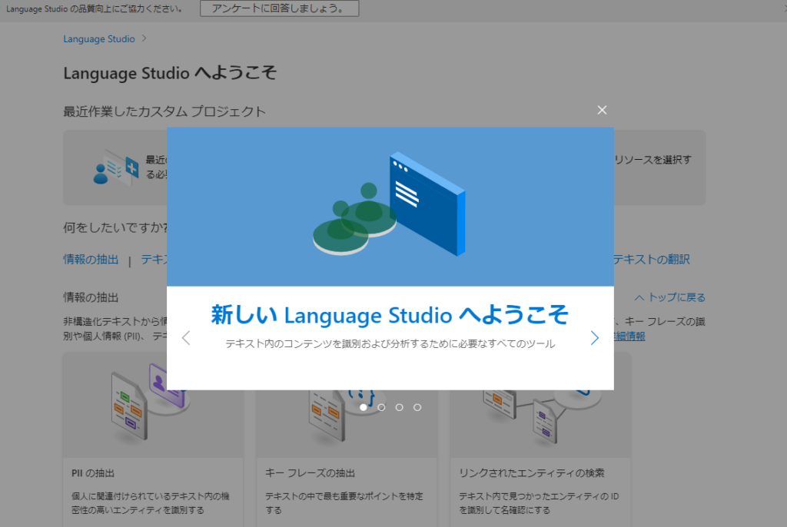The width and height of the screenshot is (787, 527).
Task: Click the アンケートに回答しましょう button
Action: [279, 8]
